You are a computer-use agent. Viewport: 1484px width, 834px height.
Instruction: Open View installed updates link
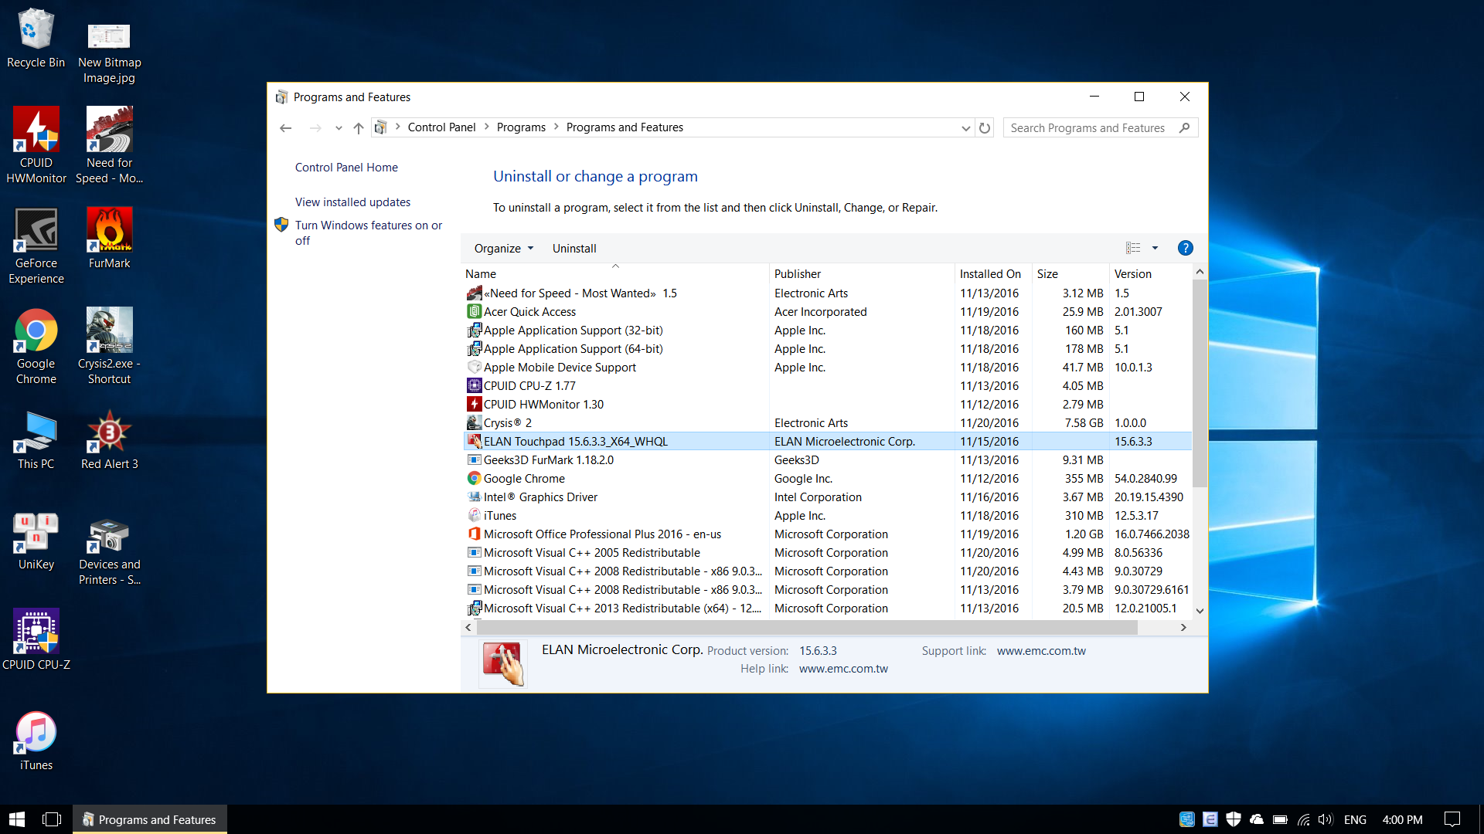pos(352,202)
